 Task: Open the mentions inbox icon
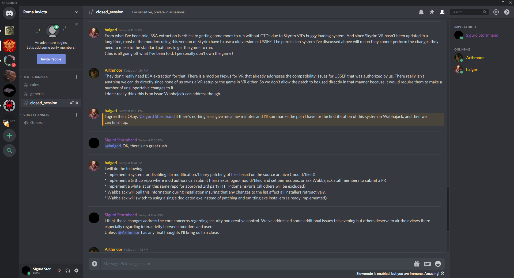pyautogui.click(x=496, y=12)
